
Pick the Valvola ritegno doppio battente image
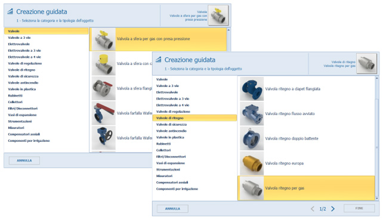pyautogui.click(x=252, y=138)
